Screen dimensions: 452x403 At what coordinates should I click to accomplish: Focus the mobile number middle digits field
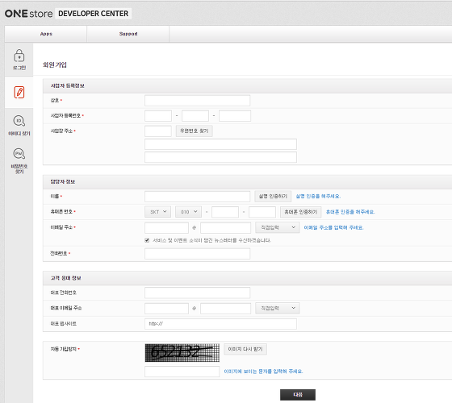225,212
